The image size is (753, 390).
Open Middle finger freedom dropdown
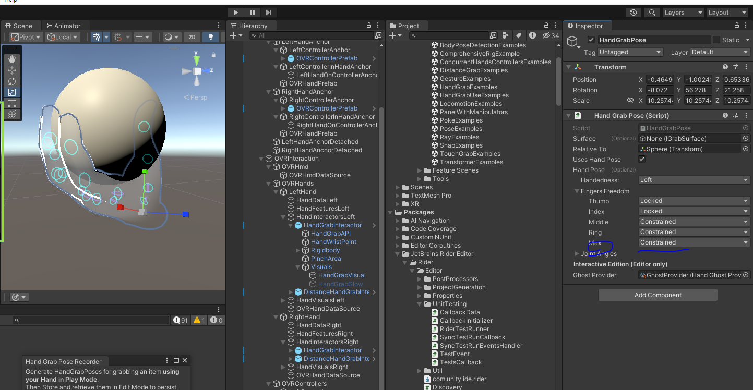click(695, 222)
